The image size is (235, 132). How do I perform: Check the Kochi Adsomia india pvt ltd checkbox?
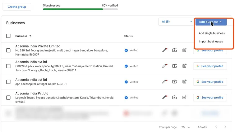pyautogui.click(x=8, y=66)
